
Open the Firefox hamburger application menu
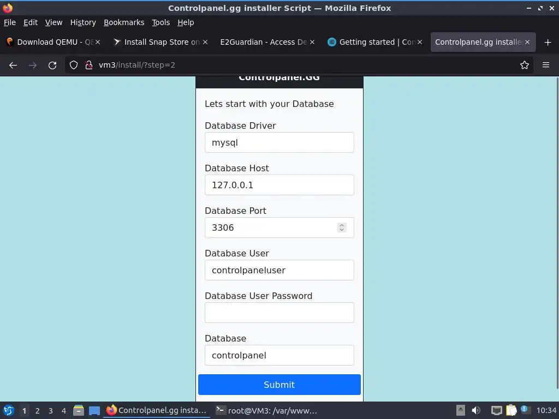(x=545, y=65)
